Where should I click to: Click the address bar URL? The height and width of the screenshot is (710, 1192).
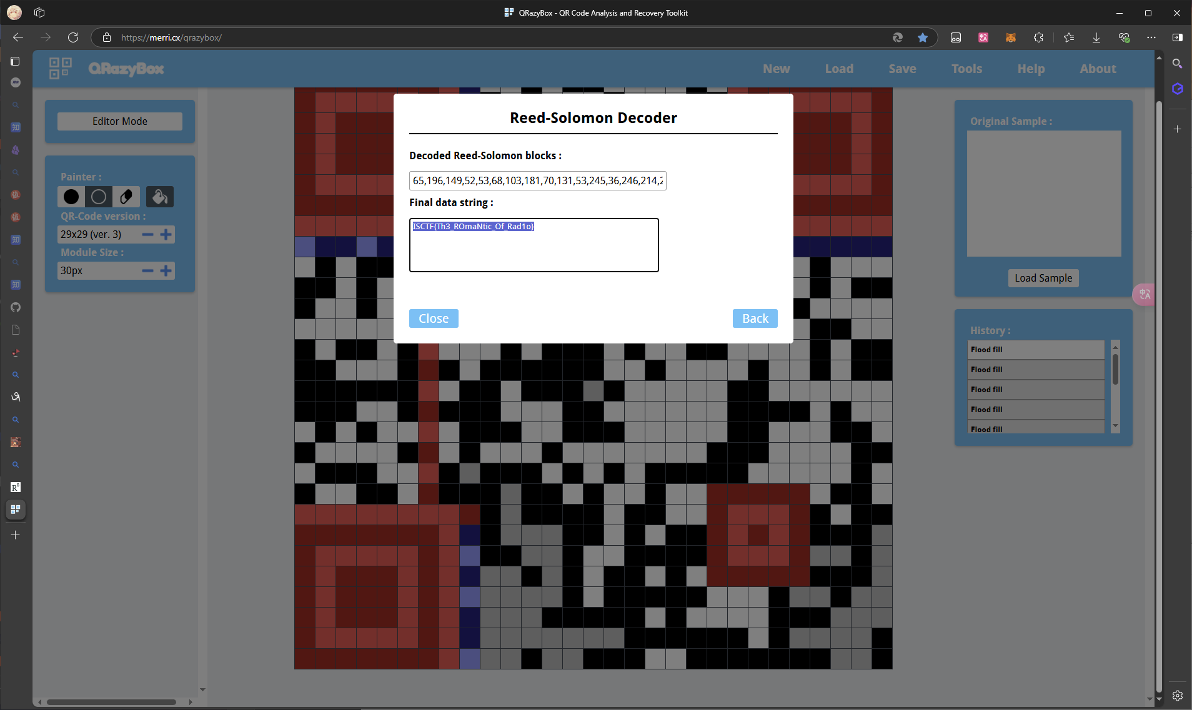click(x=171, y=37)
